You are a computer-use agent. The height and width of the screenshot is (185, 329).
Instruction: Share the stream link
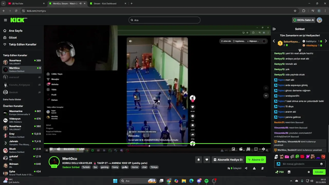(x=246, y=168)
